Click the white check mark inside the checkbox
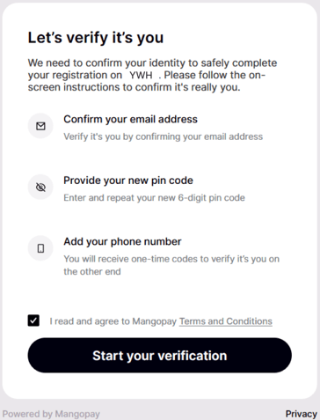320x420 pixels. [x=33, y=321]
